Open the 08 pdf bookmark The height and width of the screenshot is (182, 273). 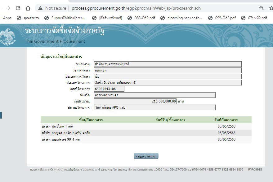(141, 18)
